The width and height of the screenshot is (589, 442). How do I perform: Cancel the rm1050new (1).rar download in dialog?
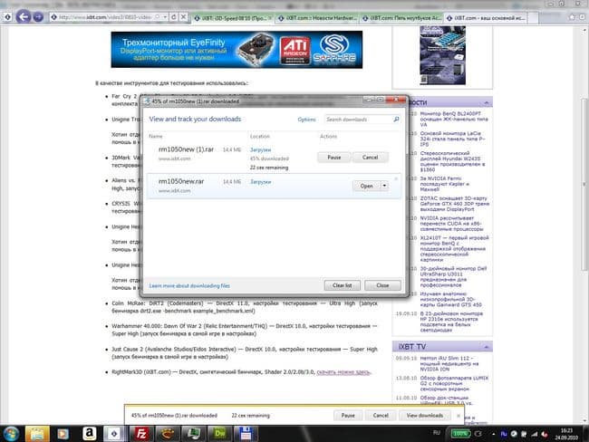click(370, 158)
